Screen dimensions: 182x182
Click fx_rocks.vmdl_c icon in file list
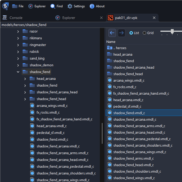coord(110,87)
